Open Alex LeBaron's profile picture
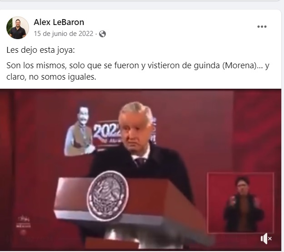The height and width of the screenshot is (252, 284). pos(18,28)
